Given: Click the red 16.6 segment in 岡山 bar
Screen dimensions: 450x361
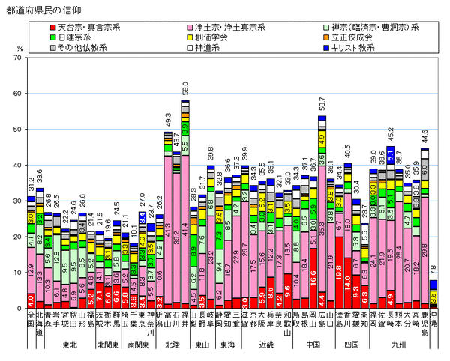Looking at the screenshot, I should [313, 279].
